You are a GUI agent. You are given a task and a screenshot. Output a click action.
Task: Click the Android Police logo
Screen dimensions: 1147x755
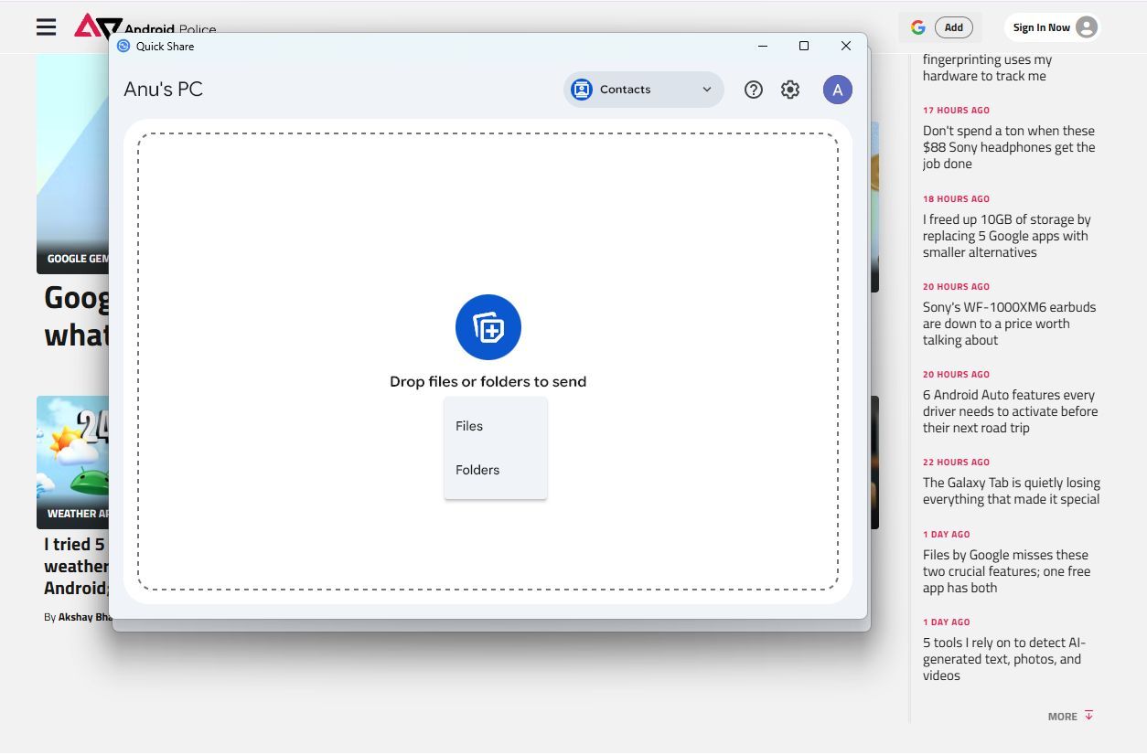[x=145, y=26]
